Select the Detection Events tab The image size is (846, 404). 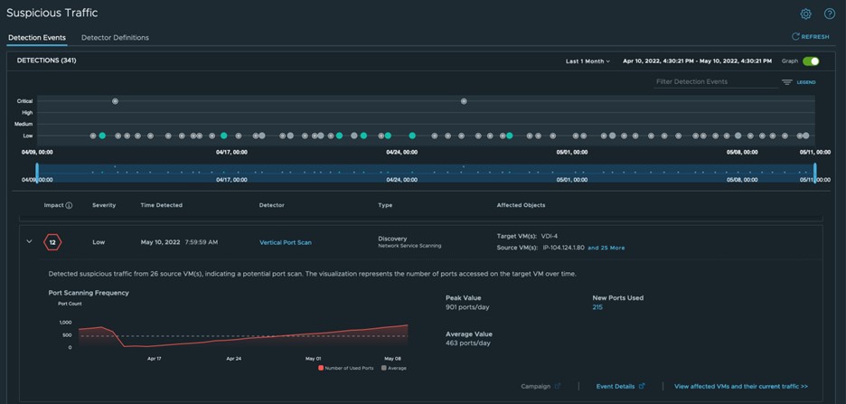pyautogui.click(x=37, y=37)
